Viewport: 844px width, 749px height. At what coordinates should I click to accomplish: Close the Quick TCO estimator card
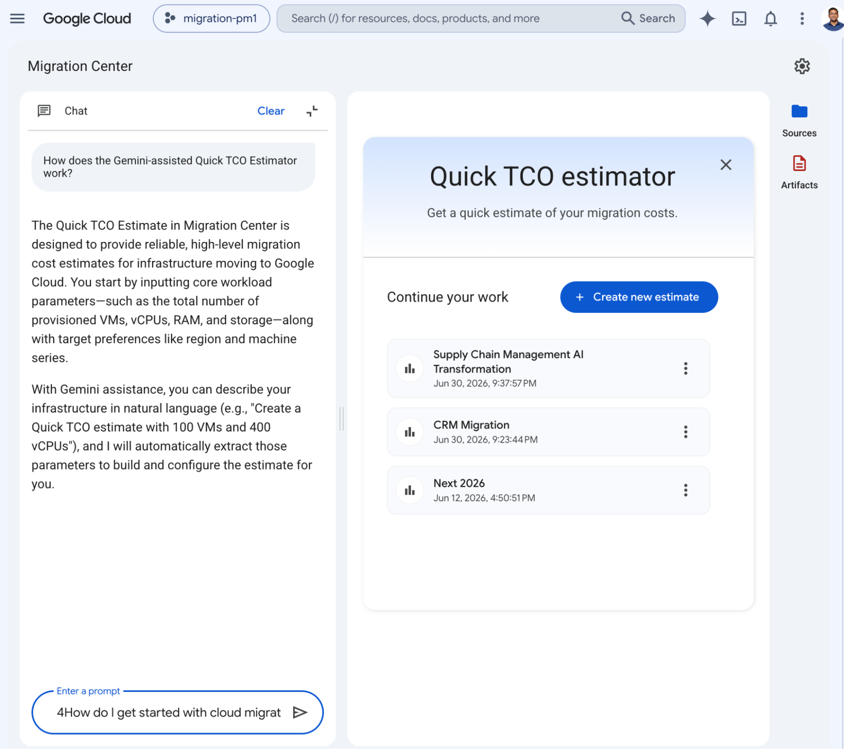725,165
